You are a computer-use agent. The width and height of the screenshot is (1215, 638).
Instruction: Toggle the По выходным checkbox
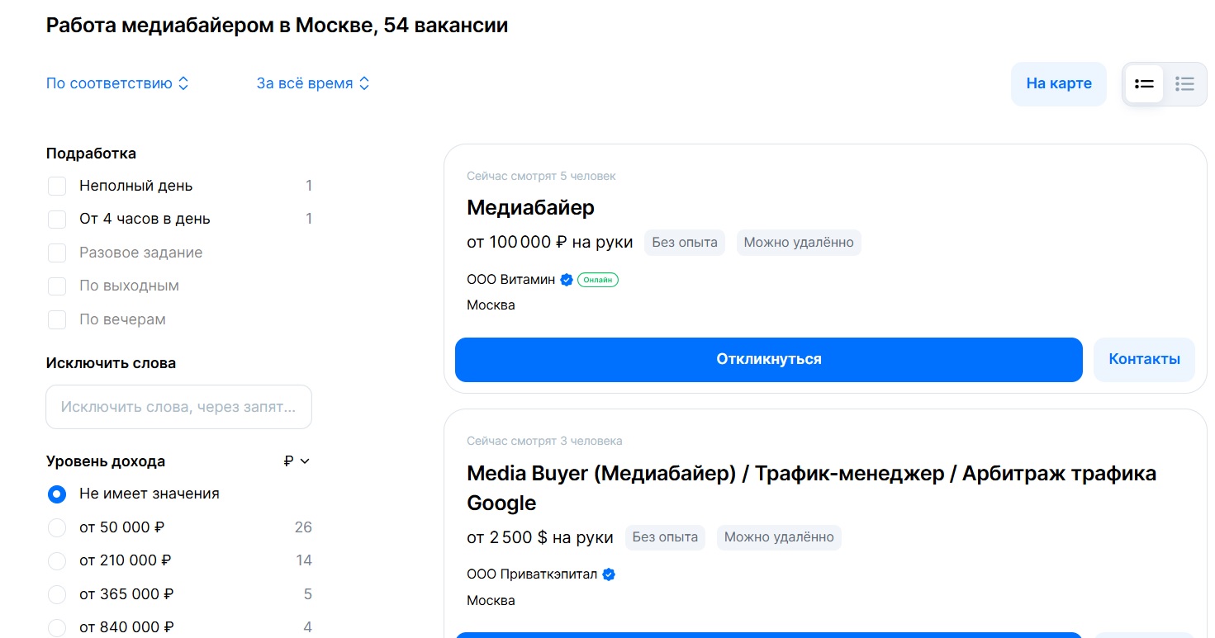click(x=57, y=286)
